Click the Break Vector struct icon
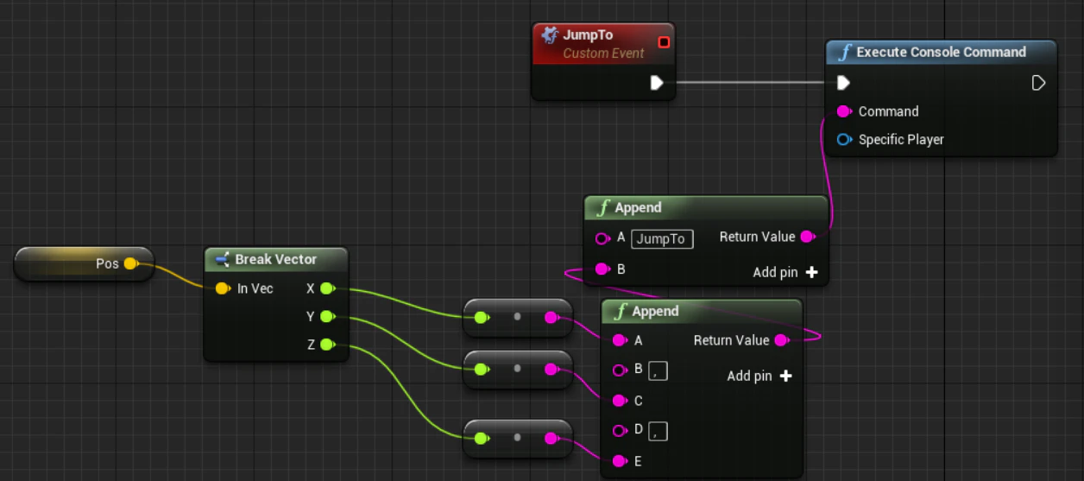This screenshot has height=481, width=1084. point(222,259)
